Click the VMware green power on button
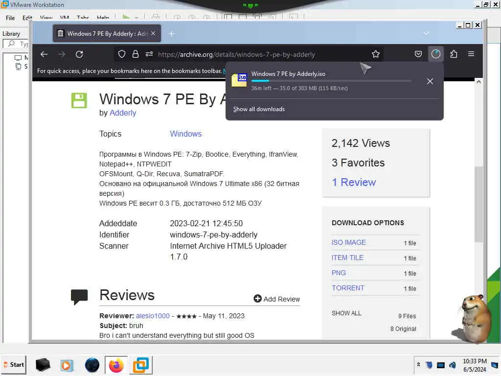This screenshot has height=376, width=501. click(x=126, y=17)
